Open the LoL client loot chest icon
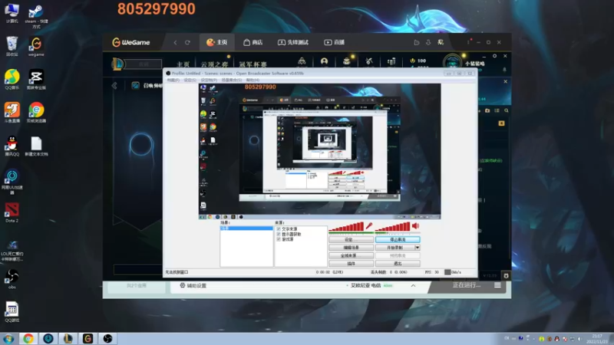 pos(347,61)
